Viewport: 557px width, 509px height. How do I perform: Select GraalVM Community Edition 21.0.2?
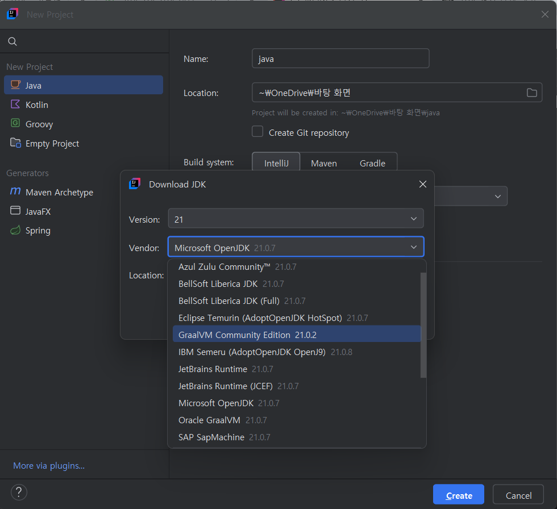point(297,335)
